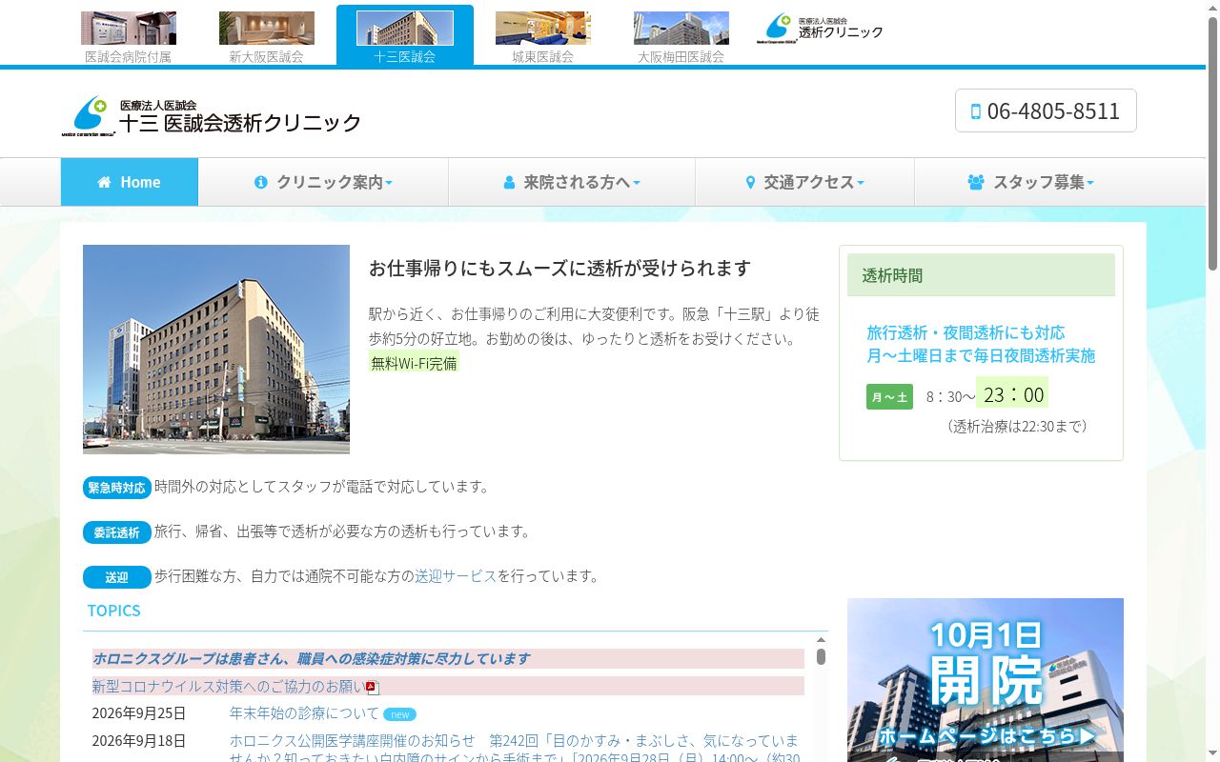
Task: Open the 10月1日 開院 banner image
Action: coord(986,680)
